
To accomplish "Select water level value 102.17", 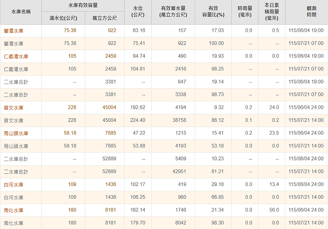I will click(x=138, y=184).
